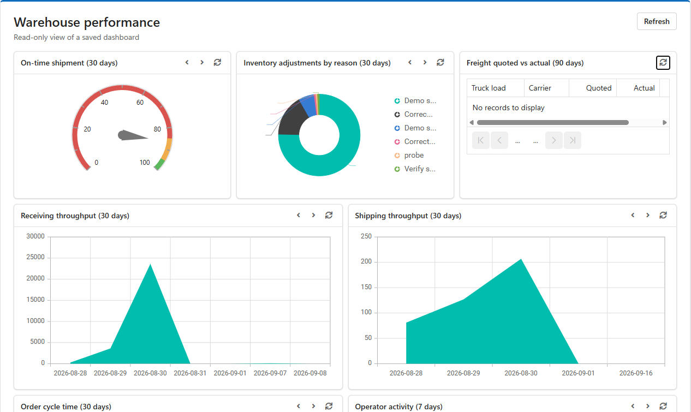This screenshot has width=691, height=412.
Task: Refresh the Operator activity widget
Action: (663, 406)
